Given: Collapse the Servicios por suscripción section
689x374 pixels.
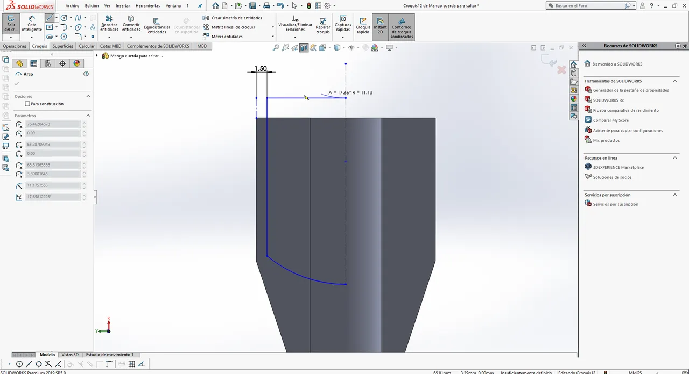Looking at the screenshot, I should [x=675, y=195].
